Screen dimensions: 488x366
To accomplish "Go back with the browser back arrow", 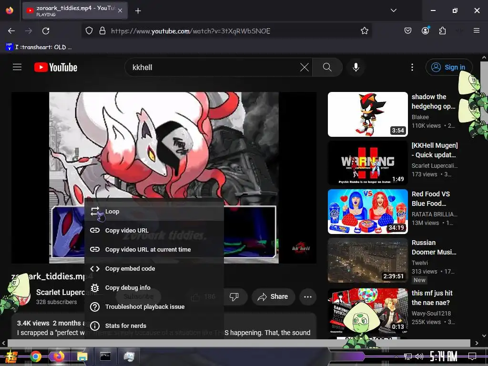I will tap(11, 31).
